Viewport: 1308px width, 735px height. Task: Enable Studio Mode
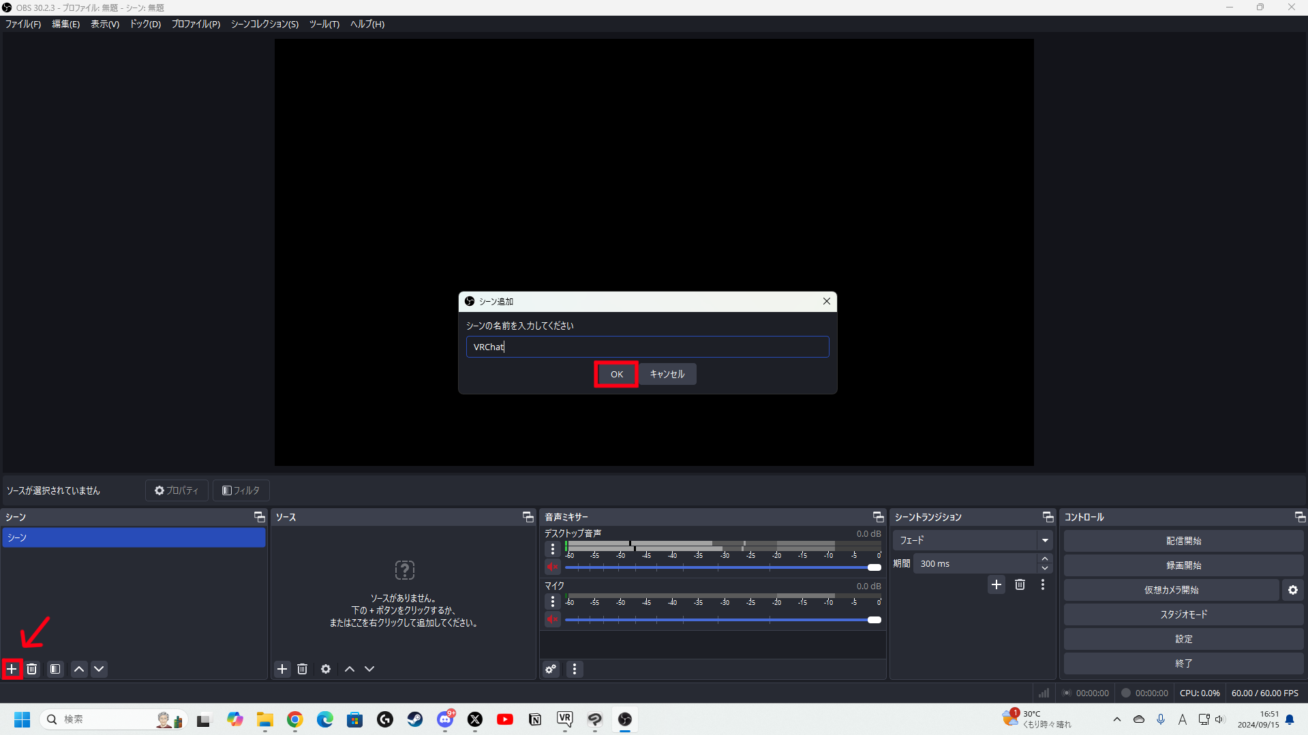(1183, 614)
